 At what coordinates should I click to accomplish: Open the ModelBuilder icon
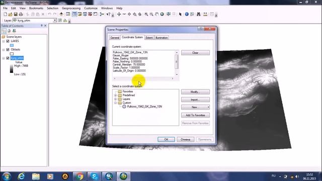pos(102,14)
